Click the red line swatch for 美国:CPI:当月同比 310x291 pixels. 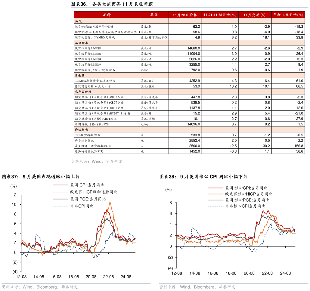[x=61, y=185]
